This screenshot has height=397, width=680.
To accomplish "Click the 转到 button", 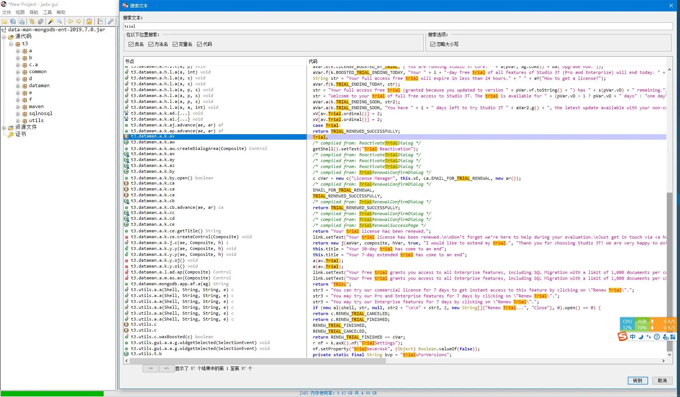I will (638, 380).
